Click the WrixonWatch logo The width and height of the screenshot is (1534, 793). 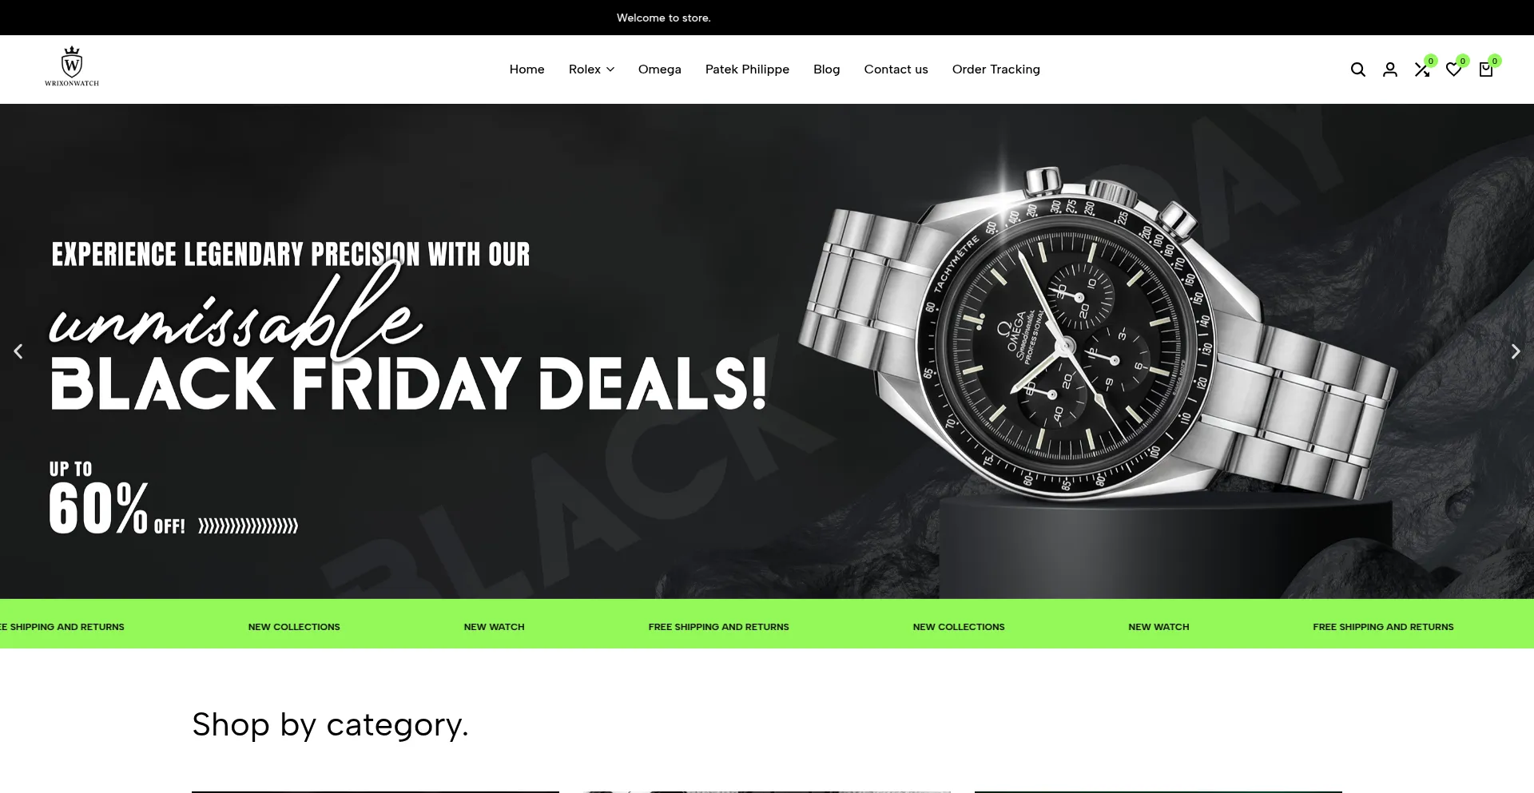click(x=72, y=66)
